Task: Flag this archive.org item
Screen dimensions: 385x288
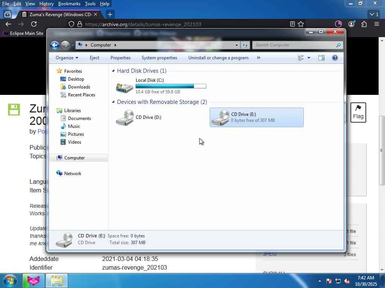Action: [358, 112]
